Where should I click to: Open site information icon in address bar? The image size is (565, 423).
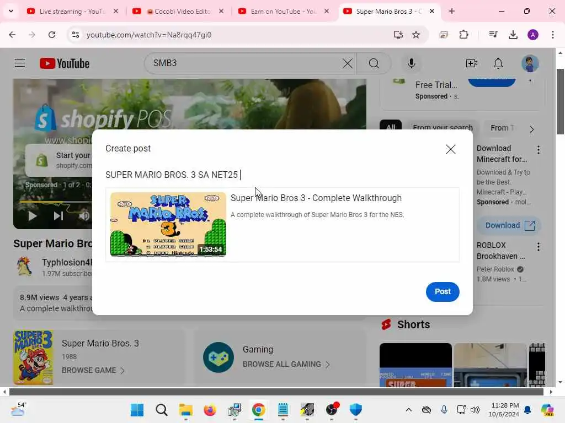(x=75, y=35)
